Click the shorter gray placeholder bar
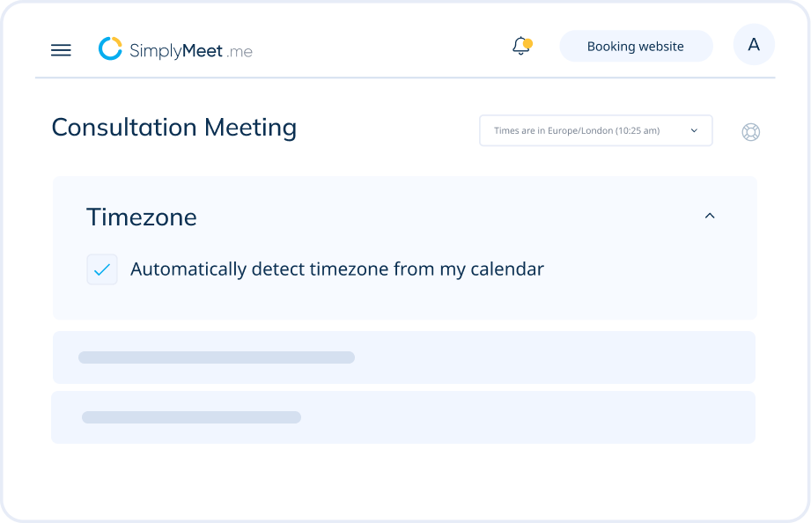 pyautogui.click(x=191, y=417)
